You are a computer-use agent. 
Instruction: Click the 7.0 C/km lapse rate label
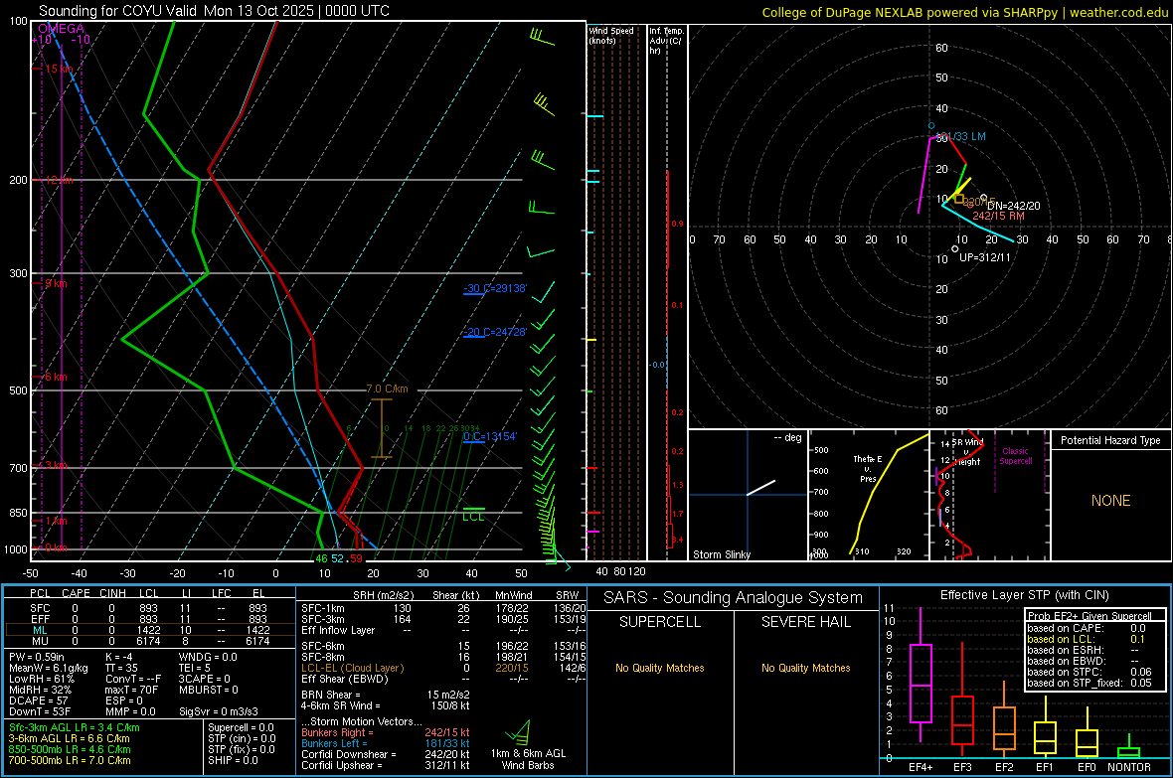click(x=387, y=389)
